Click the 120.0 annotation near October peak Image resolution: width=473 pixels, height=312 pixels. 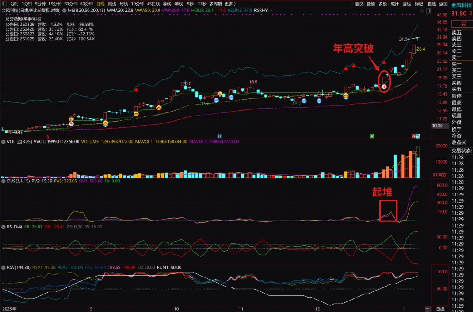click(186, 84)
